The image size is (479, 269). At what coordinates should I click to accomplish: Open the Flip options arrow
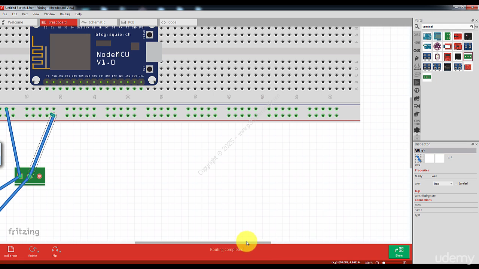click(x=60, y=251)
